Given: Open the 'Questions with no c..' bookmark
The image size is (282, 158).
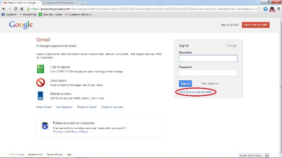Looking at the screenshot, I should click(x=78, y=14).
